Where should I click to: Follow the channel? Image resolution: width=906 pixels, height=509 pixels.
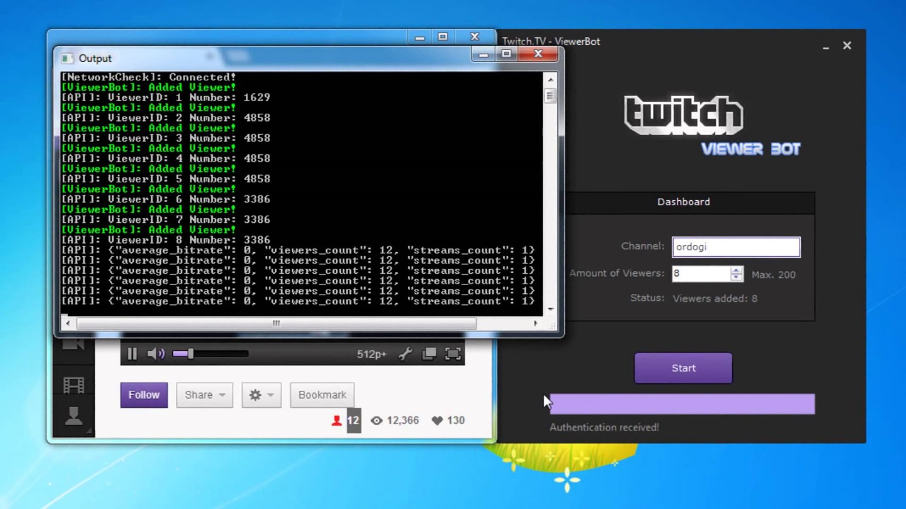tap(144, 395)
